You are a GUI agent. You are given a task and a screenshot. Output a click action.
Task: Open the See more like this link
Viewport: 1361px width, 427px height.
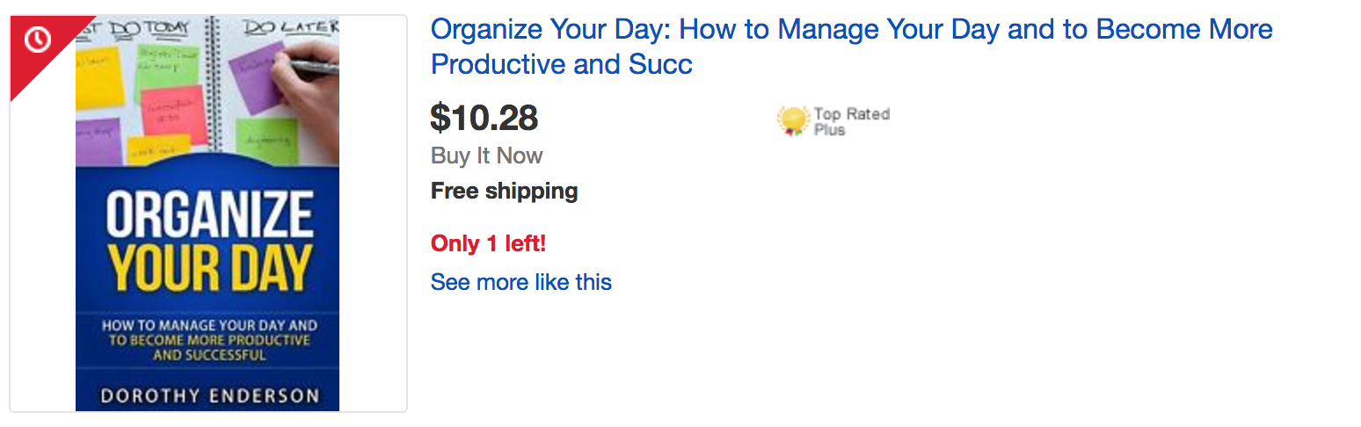point(520,282)
